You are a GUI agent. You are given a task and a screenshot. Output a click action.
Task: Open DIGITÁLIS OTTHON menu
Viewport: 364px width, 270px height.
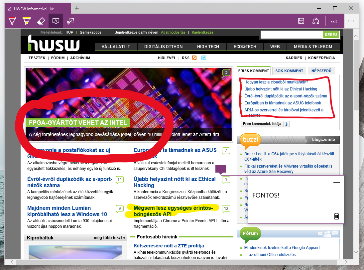(164, 47)
